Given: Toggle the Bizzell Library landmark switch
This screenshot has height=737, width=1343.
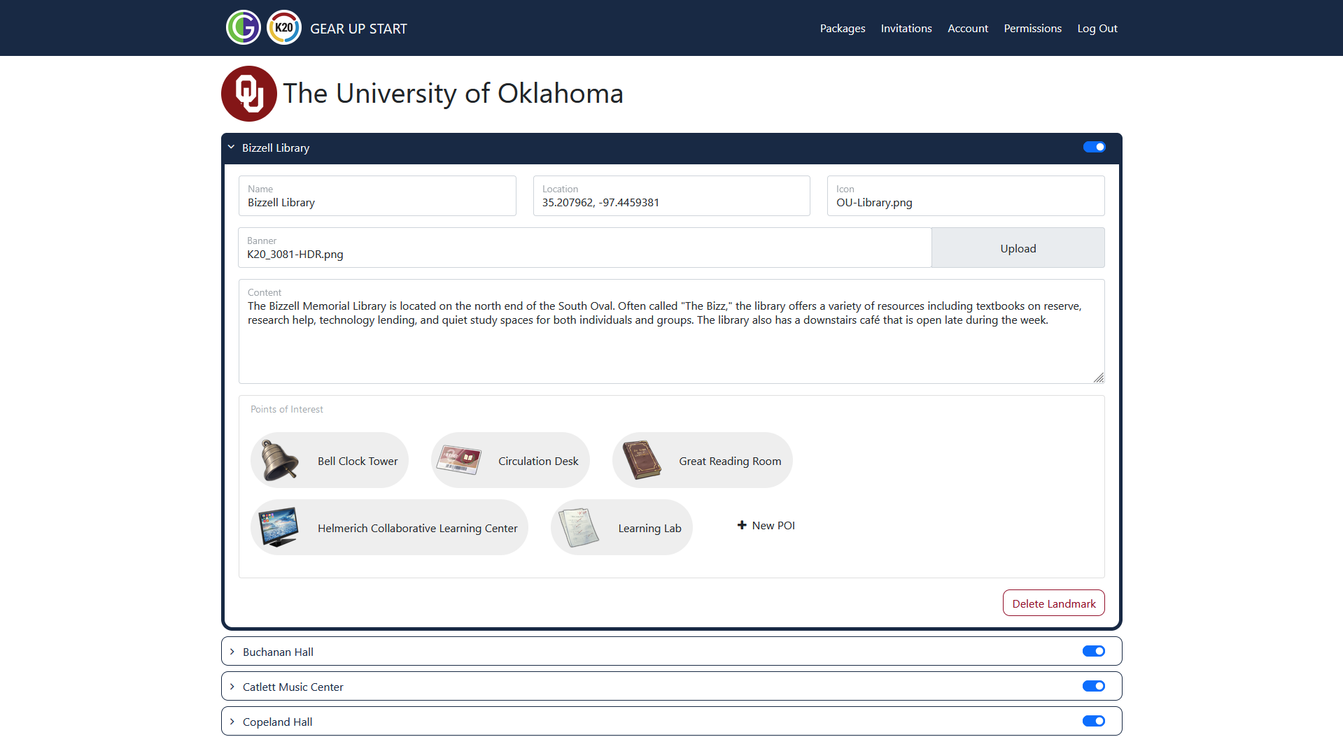Looking at the screenshot, I should click(x=1094, y=147).
